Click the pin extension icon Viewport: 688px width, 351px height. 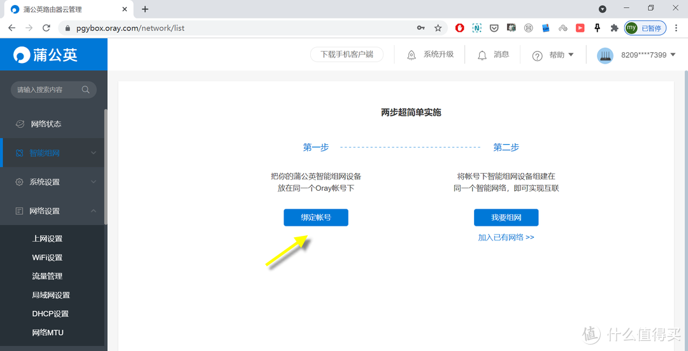[x=597, y=28]
